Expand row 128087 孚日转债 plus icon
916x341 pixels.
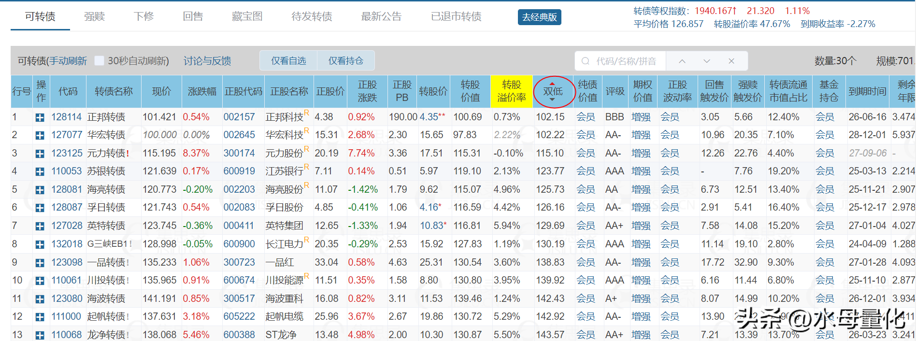tap(40, 208)
